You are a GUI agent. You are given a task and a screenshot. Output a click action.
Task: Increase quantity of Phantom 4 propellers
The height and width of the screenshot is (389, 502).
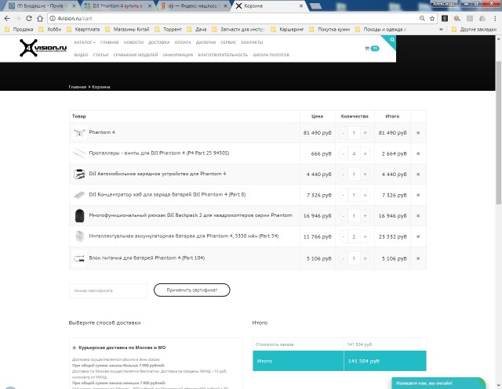click(x=365, y=153)
